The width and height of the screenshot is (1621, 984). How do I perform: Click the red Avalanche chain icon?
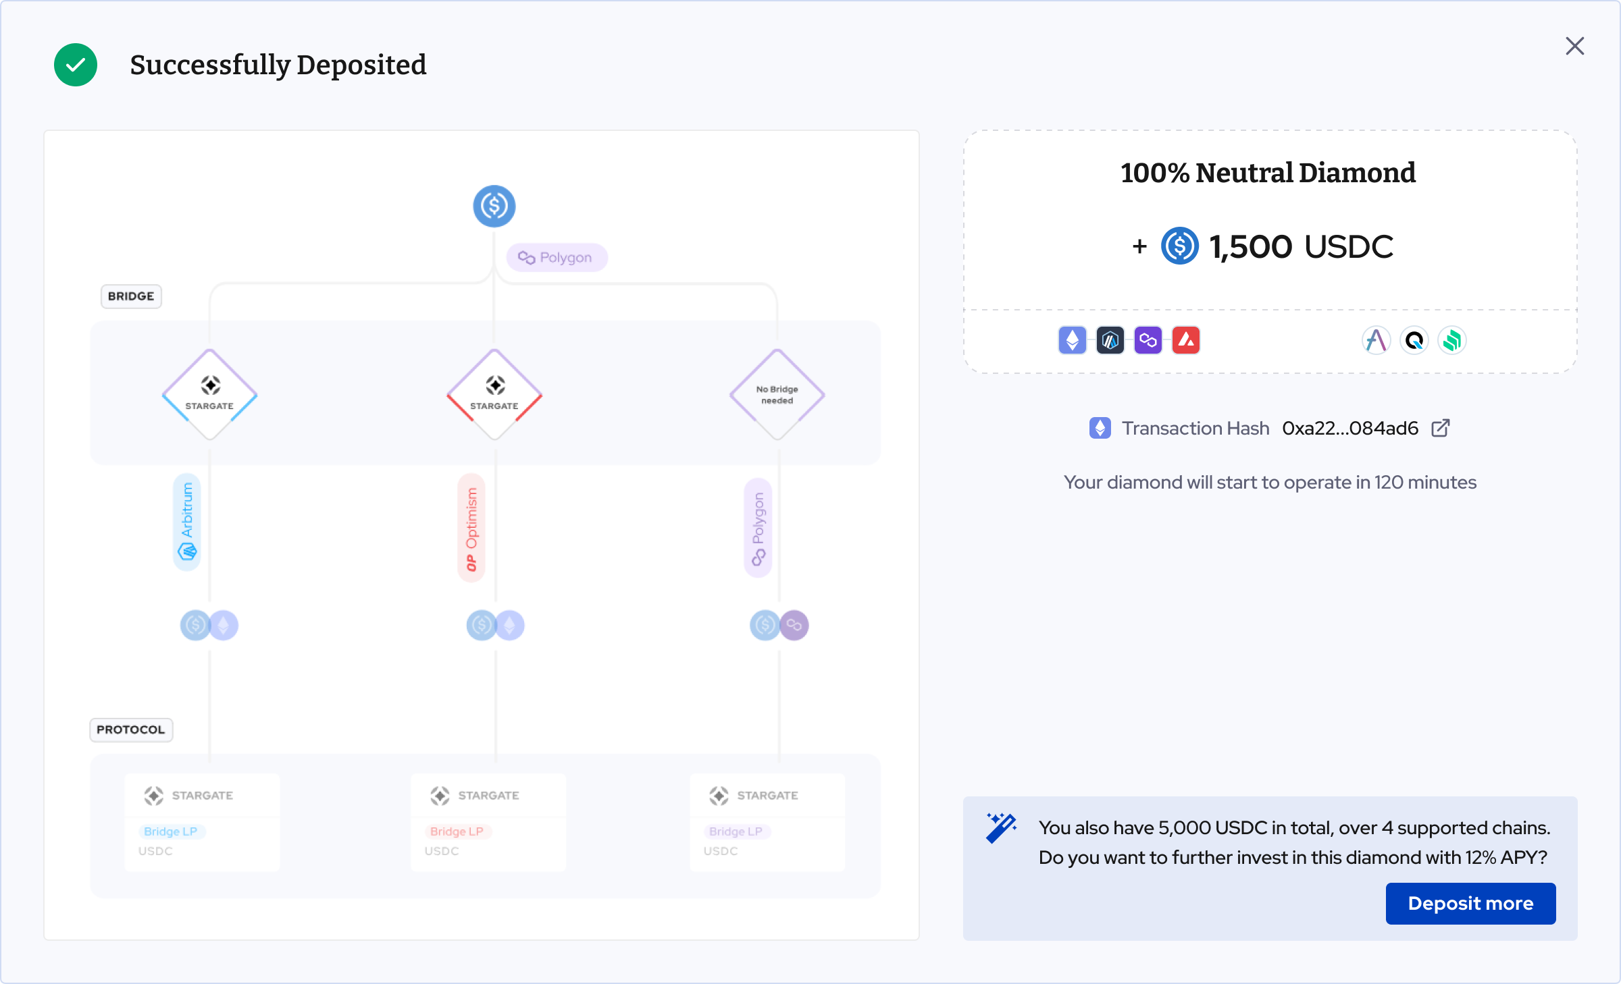point(1185,340)
